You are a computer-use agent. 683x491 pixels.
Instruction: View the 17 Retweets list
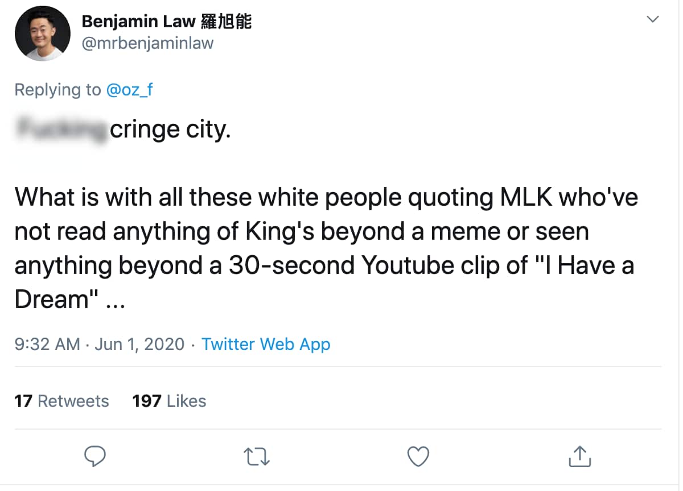[x=62, y=401]
